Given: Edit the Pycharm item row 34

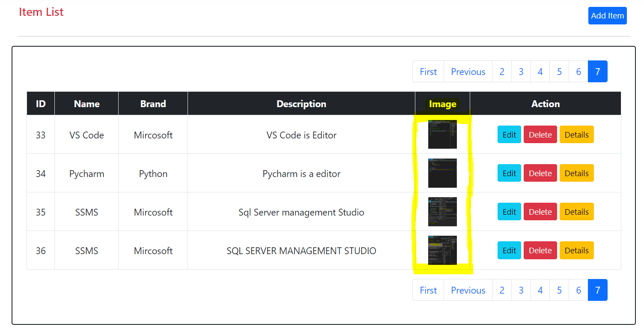Looking at the screenshot, I should 509,173.
